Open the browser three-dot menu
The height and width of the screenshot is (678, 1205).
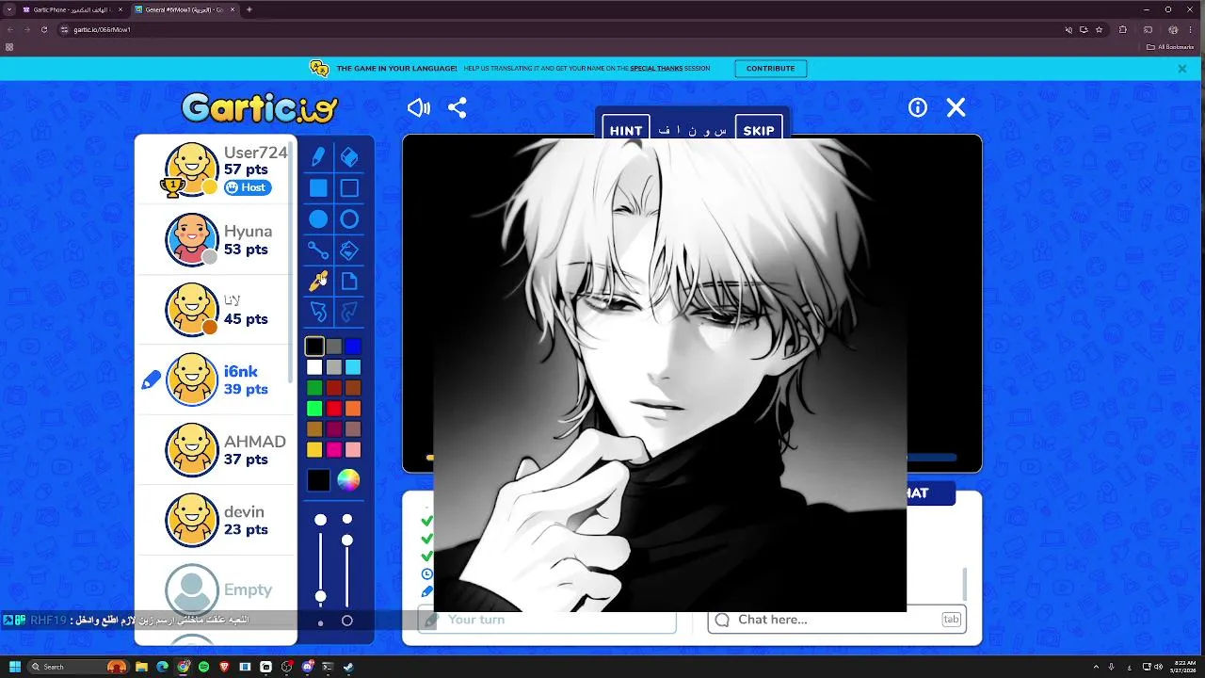tap(1191, 29)
